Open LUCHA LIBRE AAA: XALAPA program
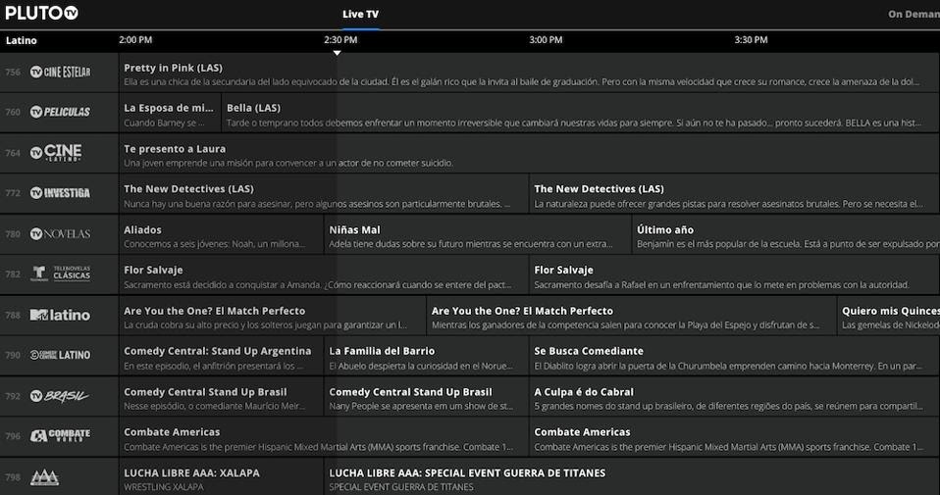Viewport: 940px width, 495px height. pyautogui.click(x=221, y=477)
